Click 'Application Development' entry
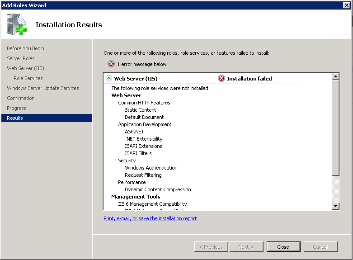353x260 pixels. (145, 124)
